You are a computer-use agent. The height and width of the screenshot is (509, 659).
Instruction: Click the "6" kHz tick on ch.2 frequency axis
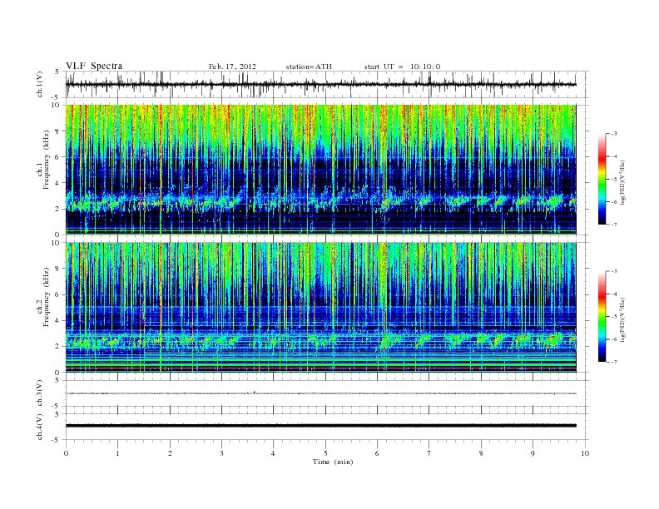pyautogui.click(x=58, y=294)
